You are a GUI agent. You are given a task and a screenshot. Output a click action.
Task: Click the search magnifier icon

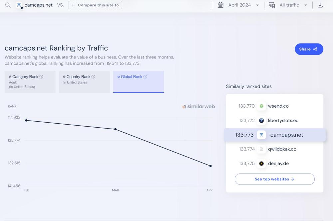[8, 5]
